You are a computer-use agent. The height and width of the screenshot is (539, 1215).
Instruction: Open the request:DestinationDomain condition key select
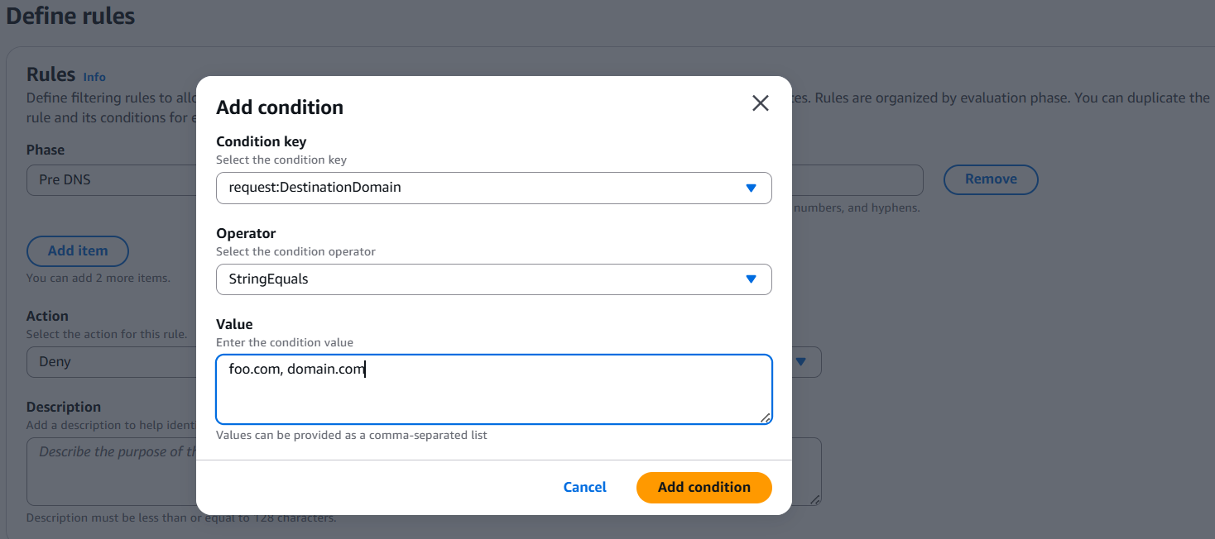coord(480,188)
